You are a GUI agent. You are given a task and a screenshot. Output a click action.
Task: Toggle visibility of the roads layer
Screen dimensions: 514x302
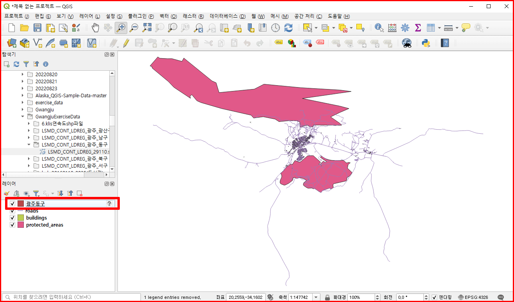[12, 211]
